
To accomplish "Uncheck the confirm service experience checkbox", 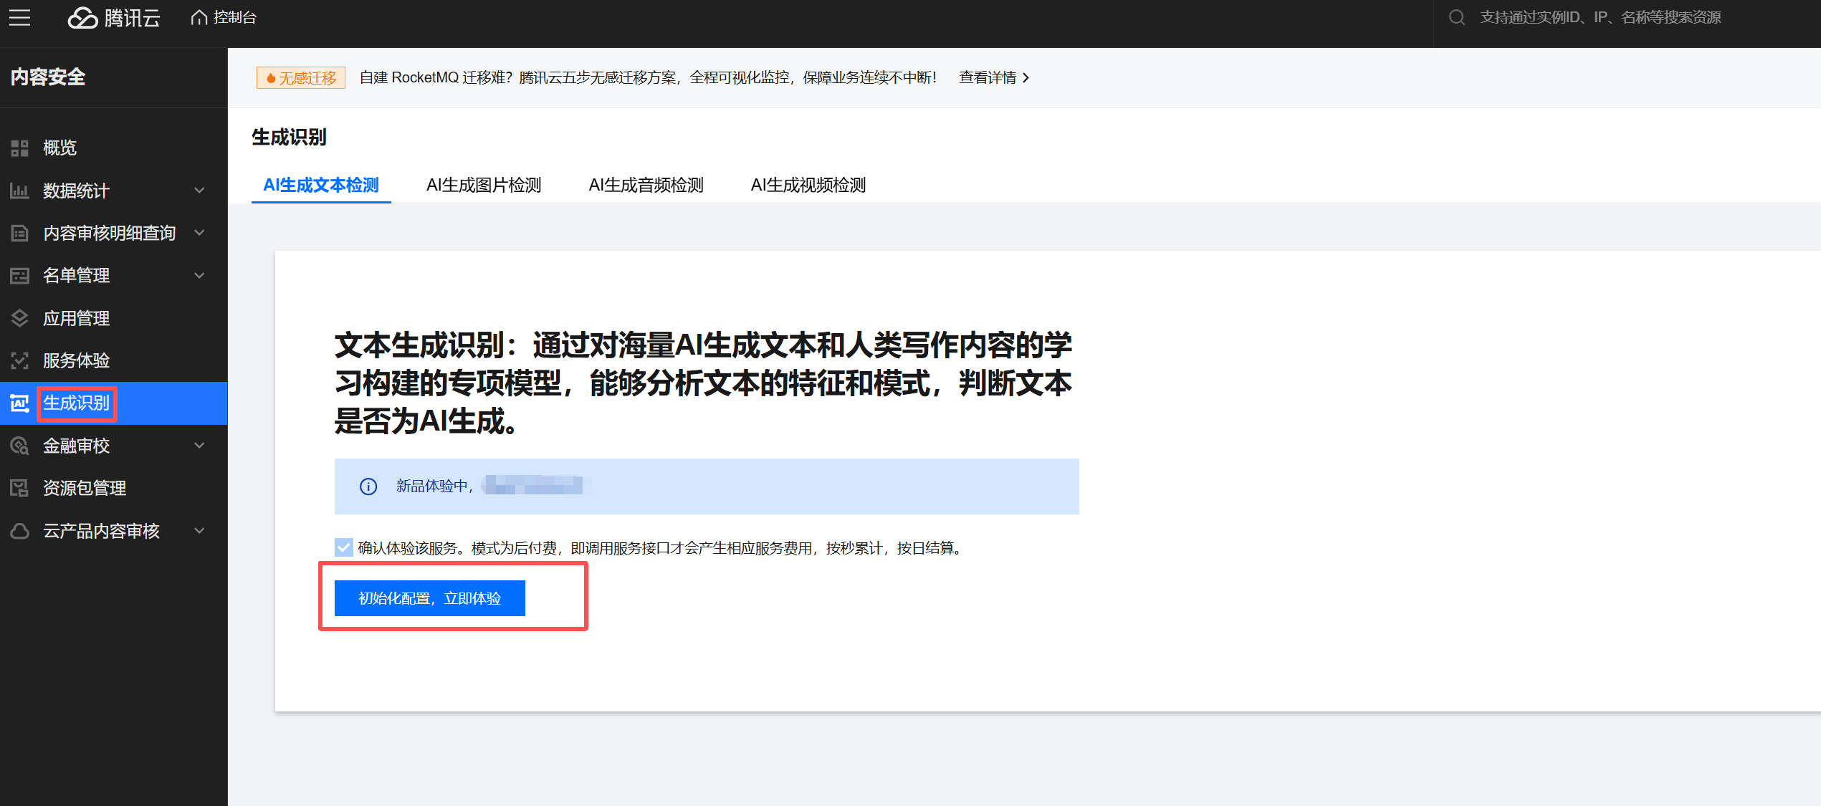I will tap(344, 548).
